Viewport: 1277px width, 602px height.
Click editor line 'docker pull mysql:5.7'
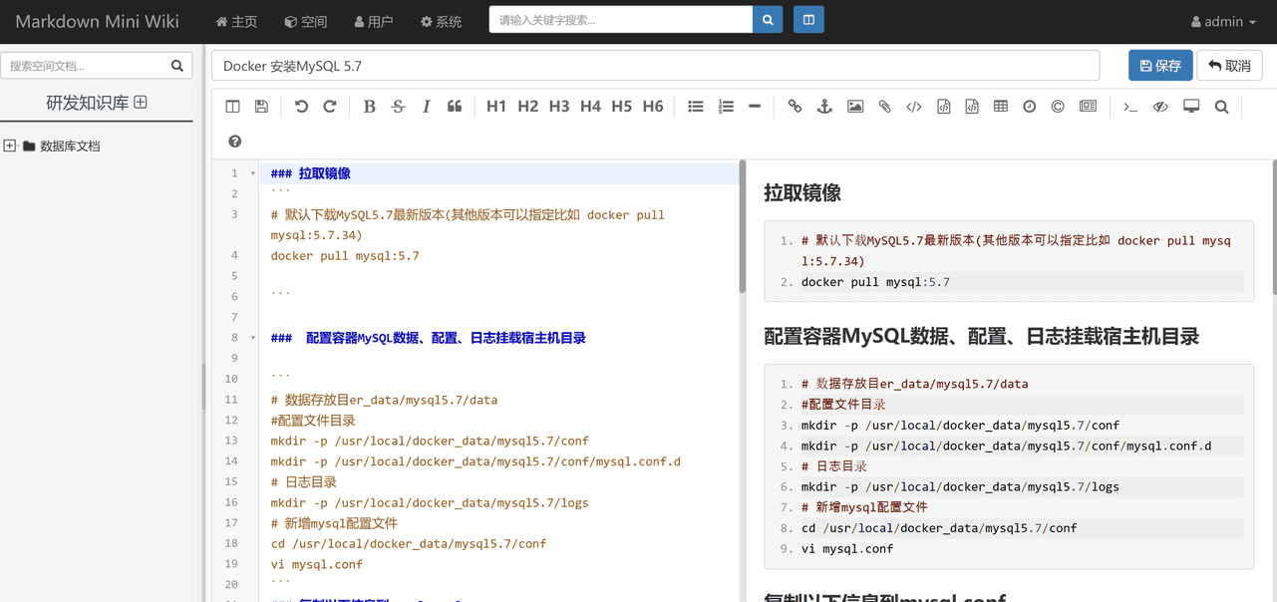click(x=345, y=256)
